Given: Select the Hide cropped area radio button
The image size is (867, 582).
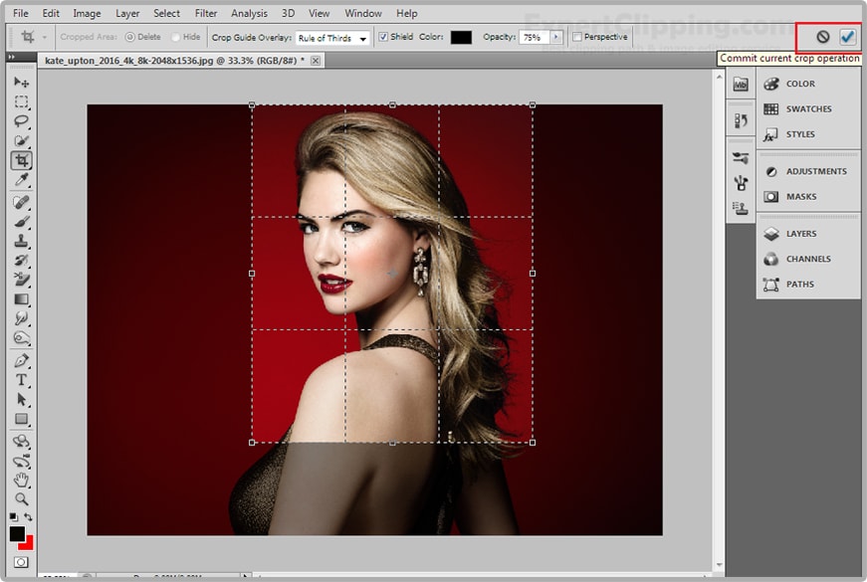Looking at the screenshot, I should click(x=176, y=38).
